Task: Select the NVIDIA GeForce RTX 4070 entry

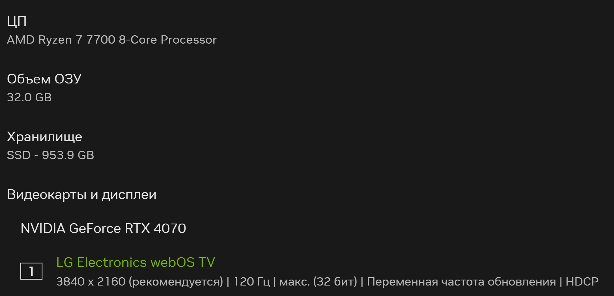Action: click(103, 228)
